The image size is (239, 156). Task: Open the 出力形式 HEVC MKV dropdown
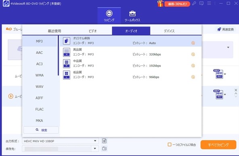click(61, 141)
